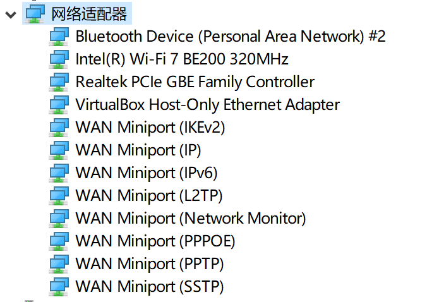Image resolution: width=439 pixels, height=302 pixels.
Task: Click the VirtualBox Host-Only adapter icon
Action: 59,105
